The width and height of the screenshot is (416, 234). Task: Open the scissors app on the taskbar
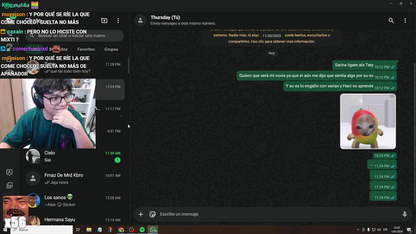point(110,230)
